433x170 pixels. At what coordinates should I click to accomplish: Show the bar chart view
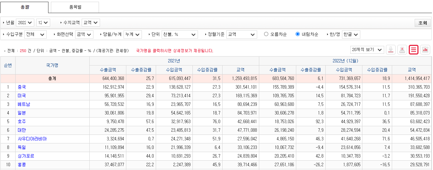point(425,50)
